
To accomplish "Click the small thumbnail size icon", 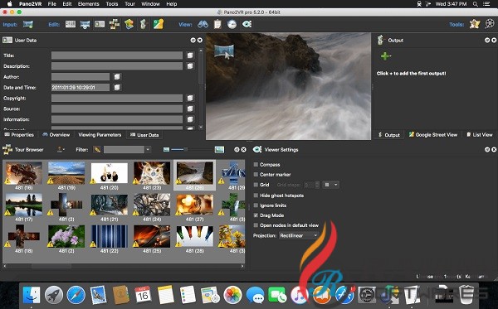I will click(x=166, y=150).
